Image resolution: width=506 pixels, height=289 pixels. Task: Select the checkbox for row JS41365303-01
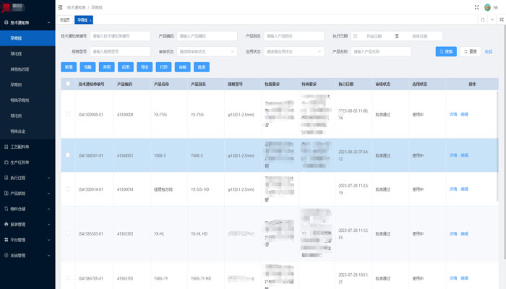coord(68,234)
